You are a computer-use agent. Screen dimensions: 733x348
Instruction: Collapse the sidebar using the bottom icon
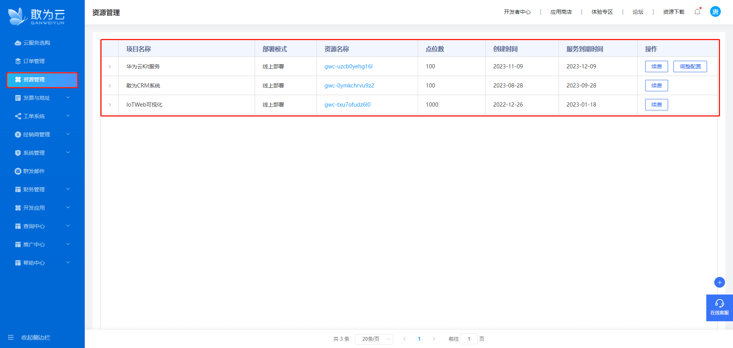point(11,337)
